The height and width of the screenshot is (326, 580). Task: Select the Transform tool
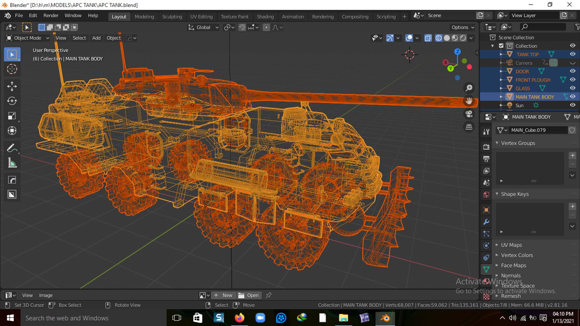pyautogui.click(x=12, y=131)
